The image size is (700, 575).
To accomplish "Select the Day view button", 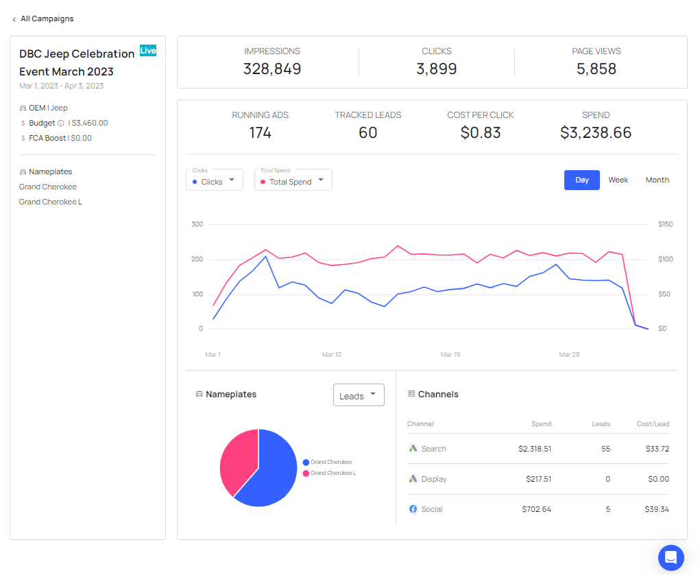I will [581, 180].
